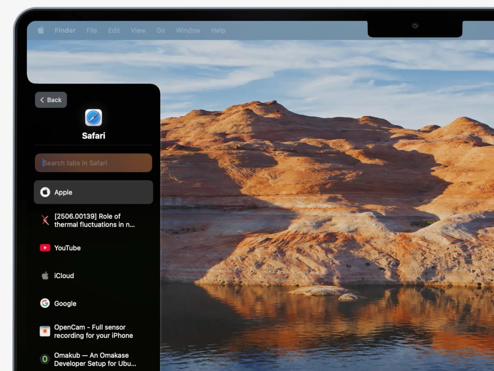Open the Edit menu

point(114,30)
